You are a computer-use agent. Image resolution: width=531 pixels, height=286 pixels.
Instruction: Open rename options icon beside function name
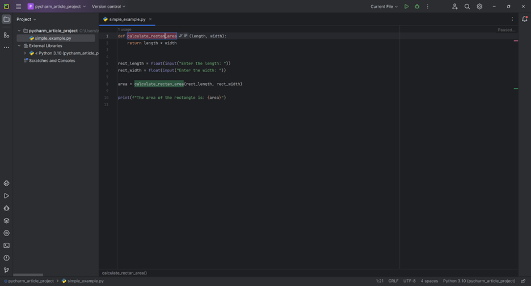click(x=183, y=36)
